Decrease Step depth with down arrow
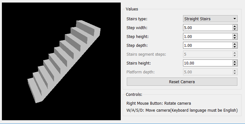This screenshot has height=124, width=245. click(x=235, y=47)
